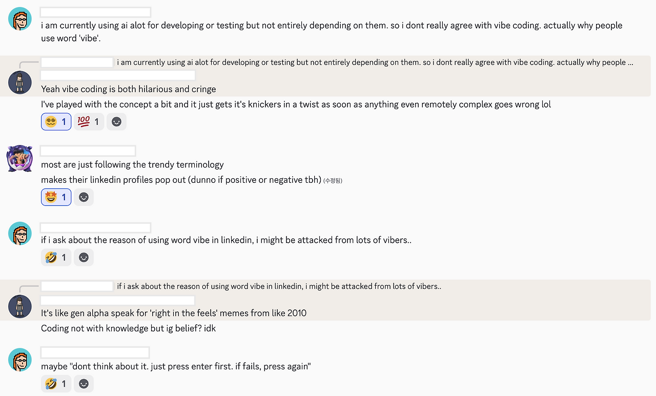The width and height of the screenshot is (656, 396).
Task: Click the add reaction smiley after the linkedin profiles message
Action: pyautogui.click(x=84, y=197)
